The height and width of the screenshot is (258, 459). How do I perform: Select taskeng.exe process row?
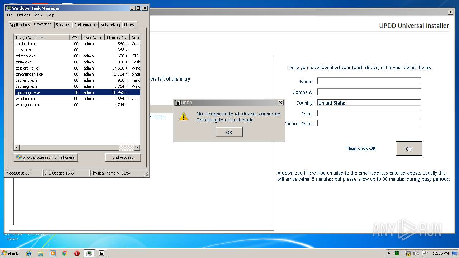(x=77, y=80)
